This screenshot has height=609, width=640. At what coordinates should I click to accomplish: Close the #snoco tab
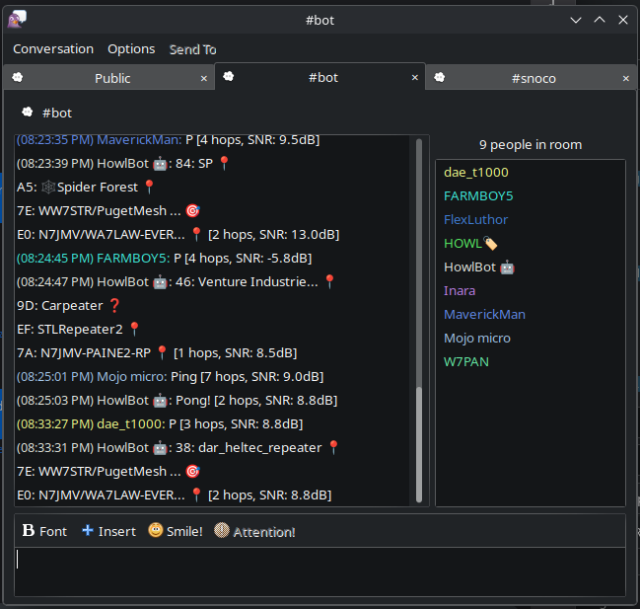[625, 78]
